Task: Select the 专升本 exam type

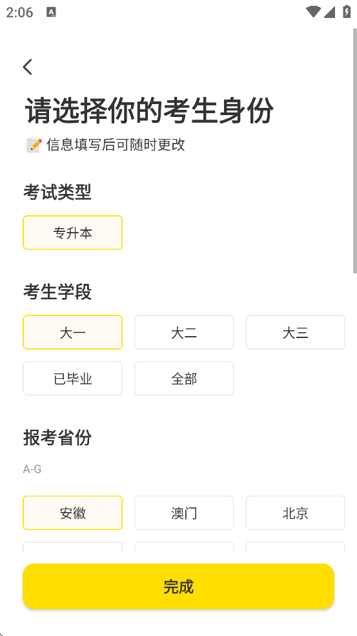Action: pyautogui.click(x=72, y=233)
